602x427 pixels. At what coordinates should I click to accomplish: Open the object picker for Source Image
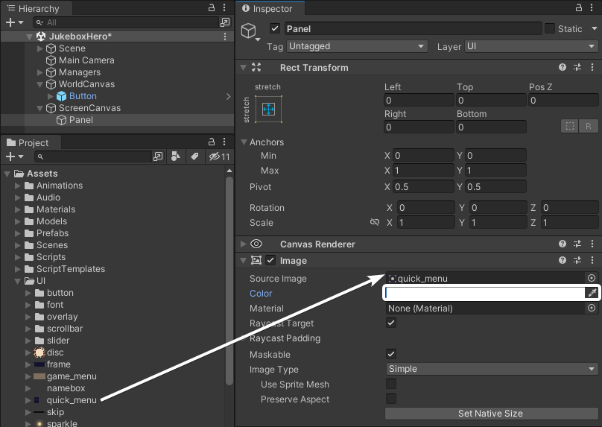(592, 278)
